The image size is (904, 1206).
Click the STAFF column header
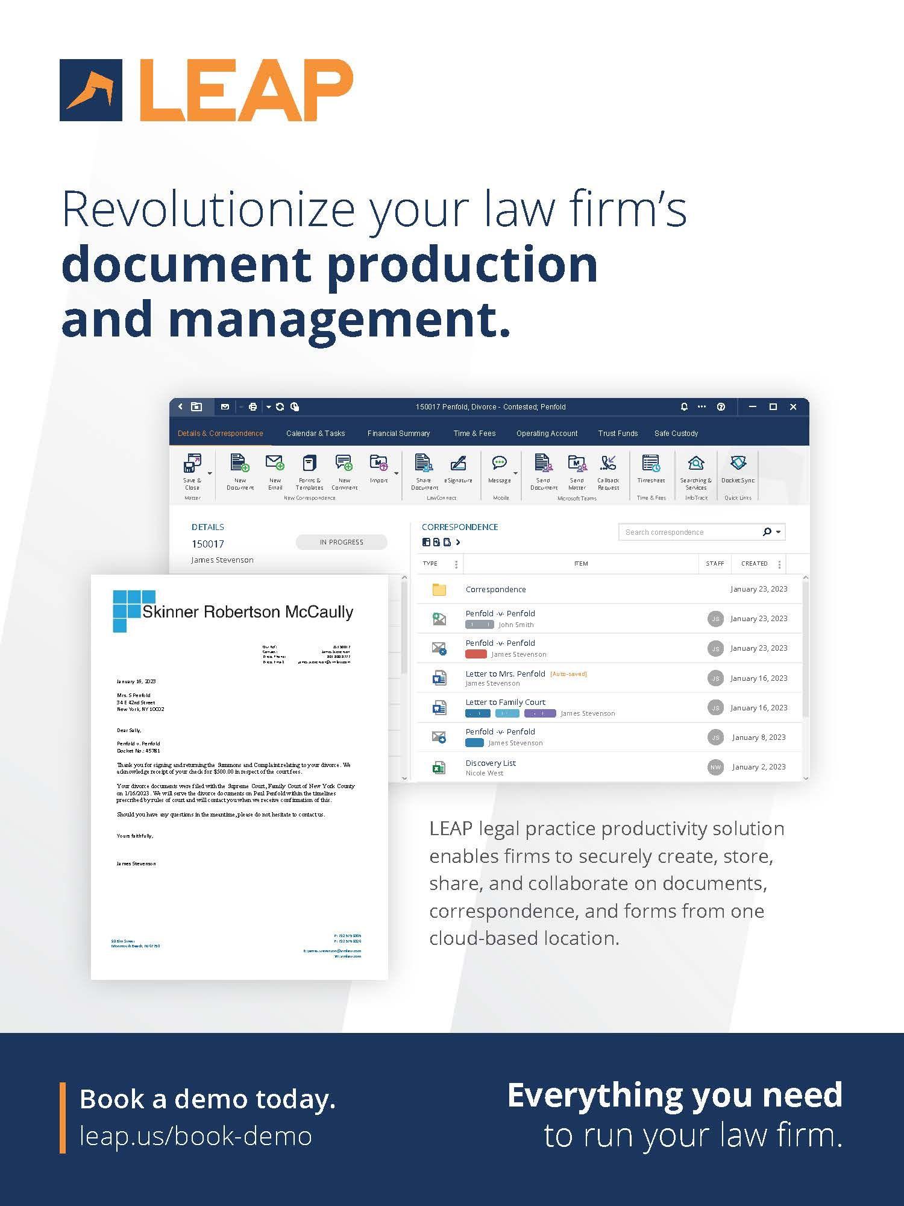coord(715,563)
